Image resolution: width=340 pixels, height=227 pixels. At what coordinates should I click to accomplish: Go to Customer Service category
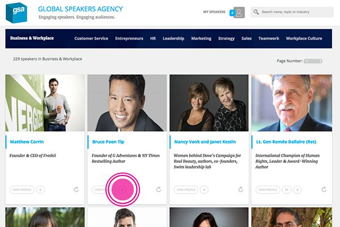click(x=91, y=39)
